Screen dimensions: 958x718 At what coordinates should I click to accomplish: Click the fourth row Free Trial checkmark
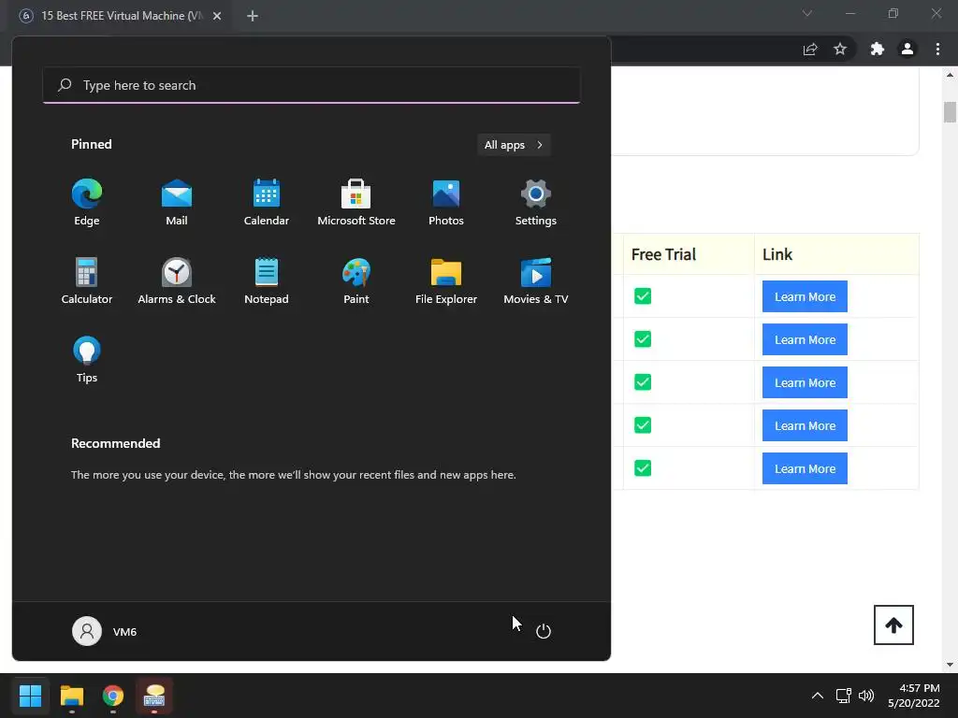click(x=643, y=425)
